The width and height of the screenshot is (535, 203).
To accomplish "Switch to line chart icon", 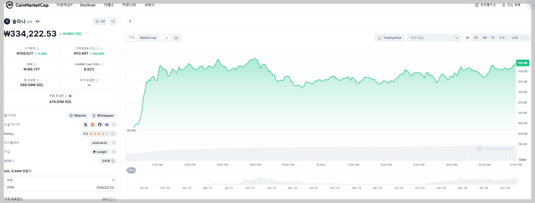I will tap(167, 38).
